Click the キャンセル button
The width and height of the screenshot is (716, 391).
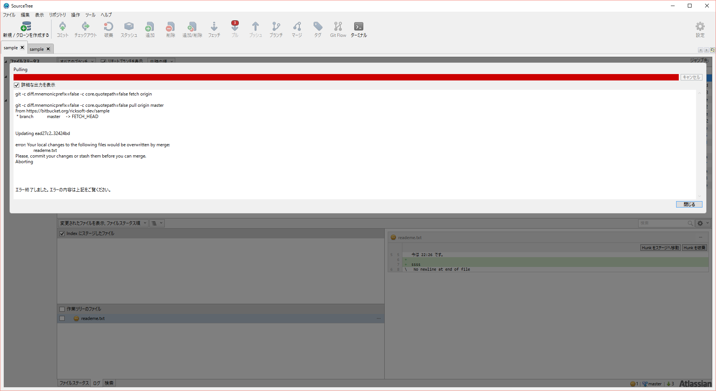[x=691, y=77]
